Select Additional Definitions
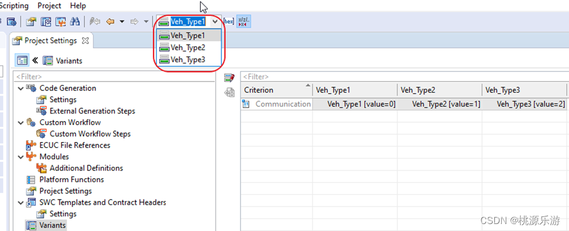 86,168
